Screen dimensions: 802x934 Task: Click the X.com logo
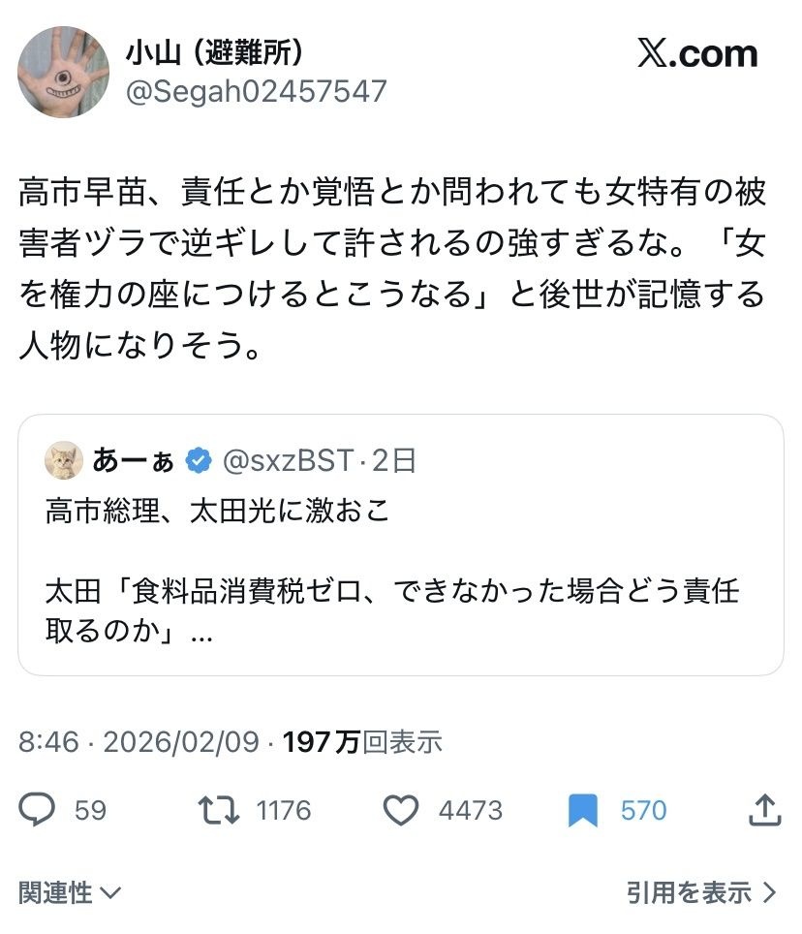click(697, 54)
